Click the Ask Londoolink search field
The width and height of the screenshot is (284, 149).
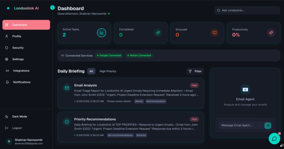point(247,11)
